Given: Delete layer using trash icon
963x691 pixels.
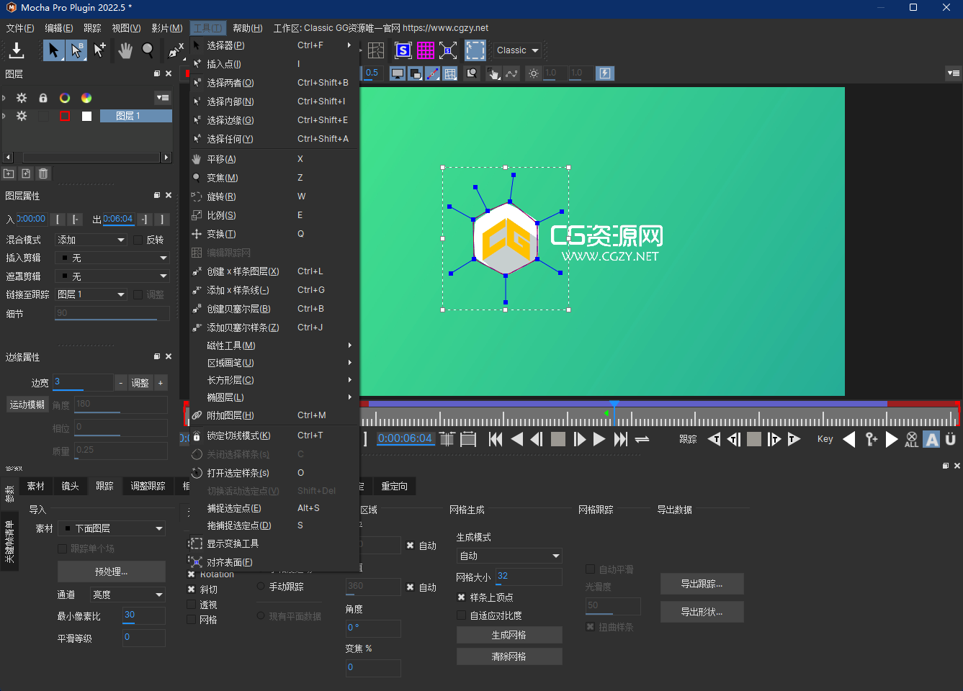Looking at the screenshot, I should tap(43, 173).
